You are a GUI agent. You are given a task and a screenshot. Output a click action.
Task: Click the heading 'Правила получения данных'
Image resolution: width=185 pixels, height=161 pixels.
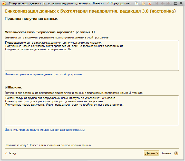pyautogui.click(x=31, y=19)
